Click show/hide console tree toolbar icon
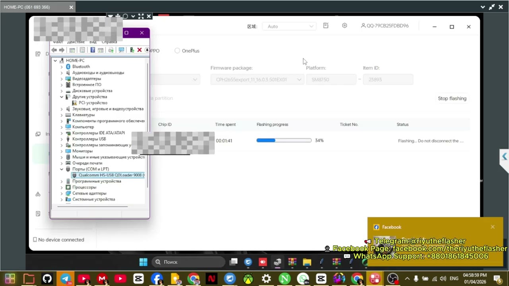This screenshot has width=509, height=286. click(x=72, y=50)
